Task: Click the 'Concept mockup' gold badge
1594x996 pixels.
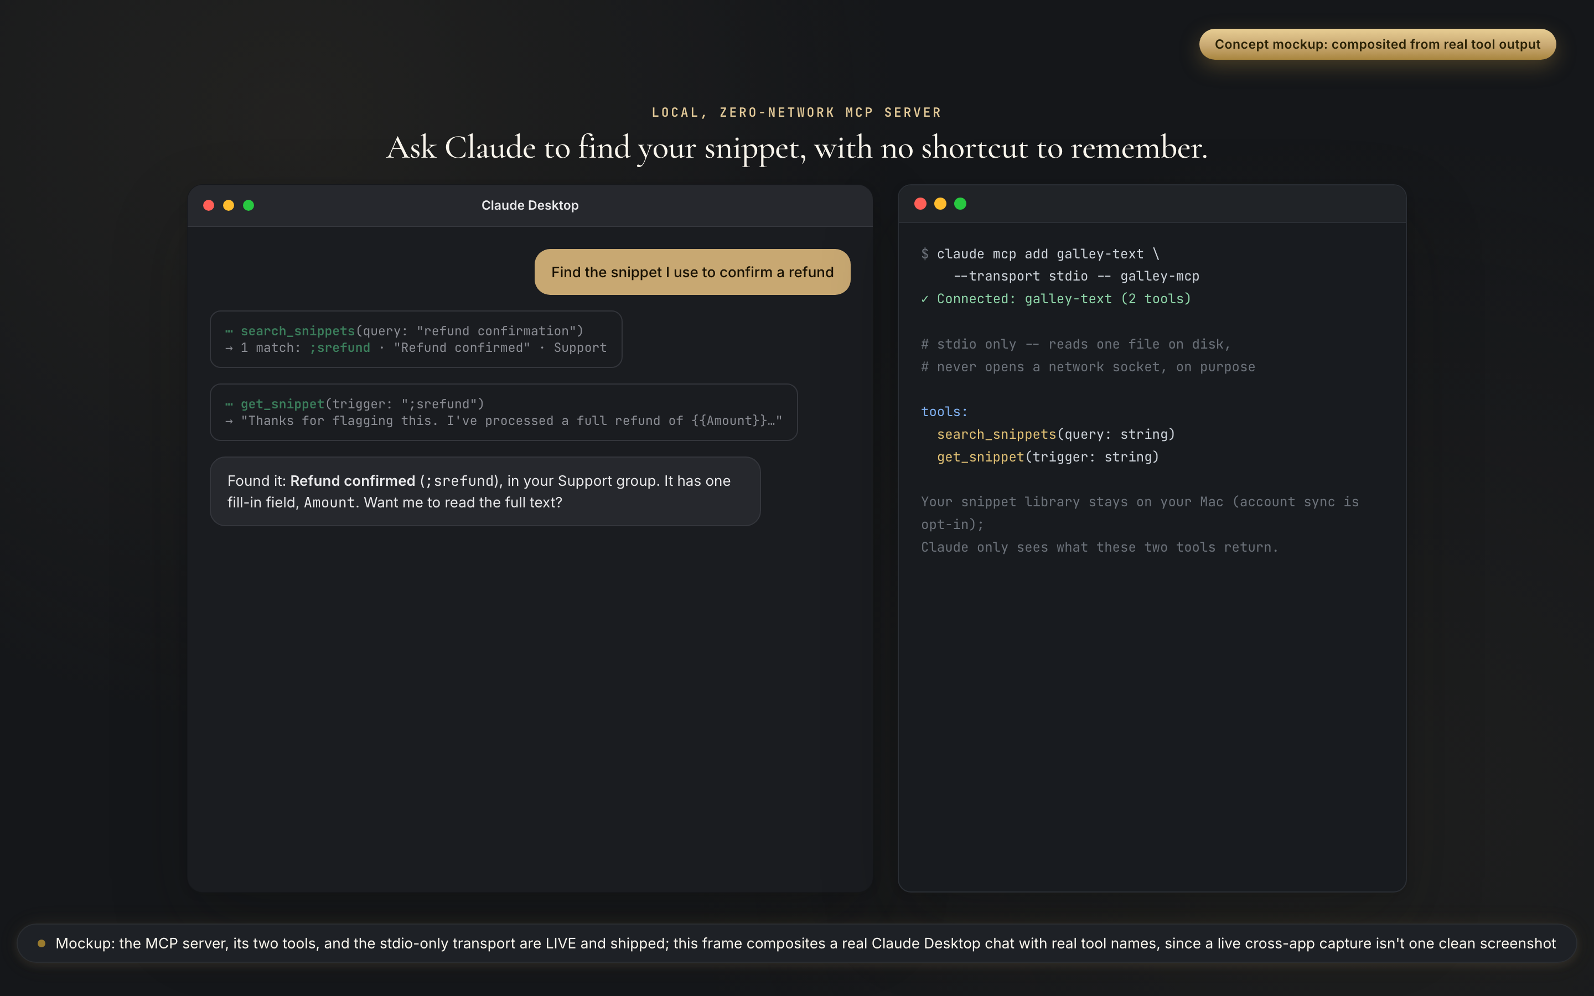Action: [1377, 44]
